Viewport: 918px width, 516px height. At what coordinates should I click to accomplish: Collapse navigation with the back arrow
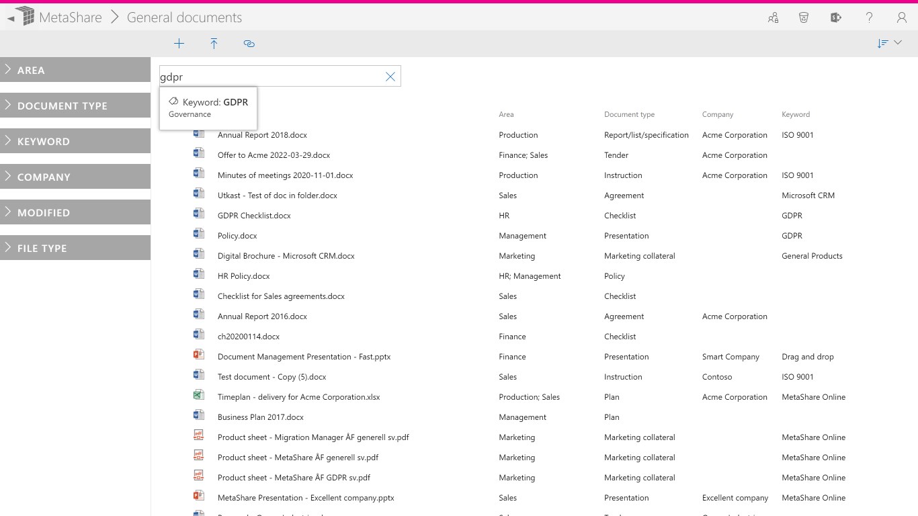point(10,18)
